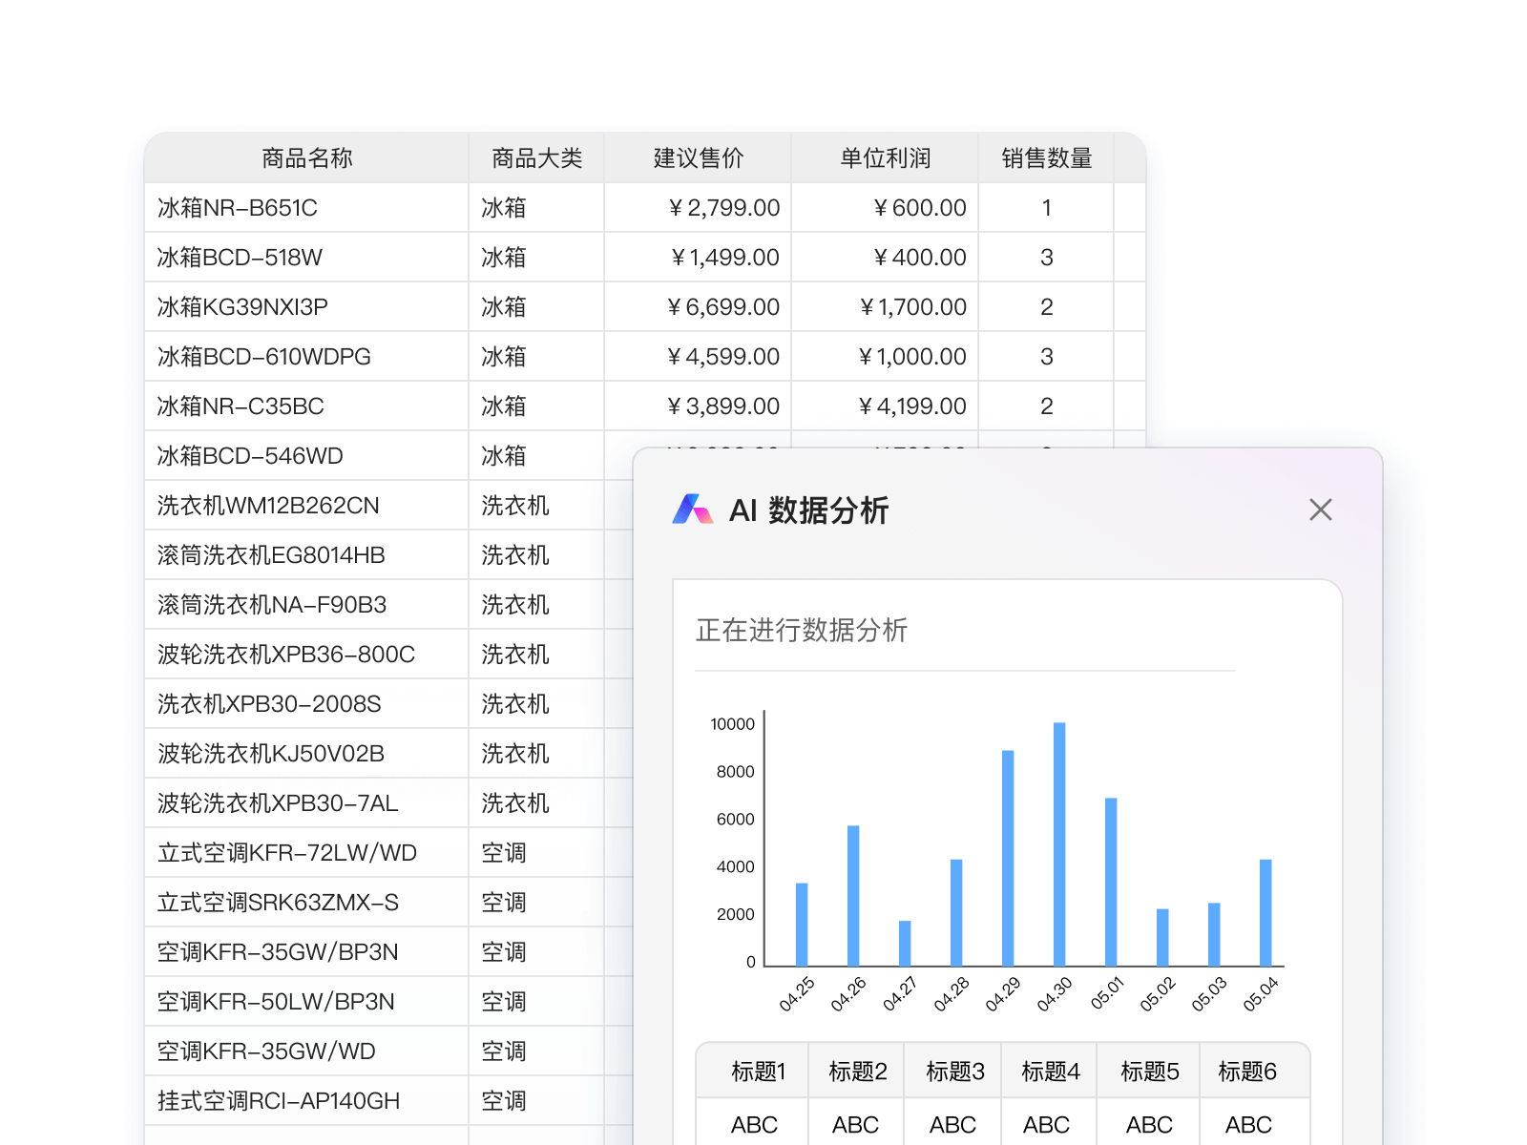The height and width of the screenshot is (1145, 1527).
Task: Click the 04.30 bar in chart
Action: click(x=1059, y=844)
